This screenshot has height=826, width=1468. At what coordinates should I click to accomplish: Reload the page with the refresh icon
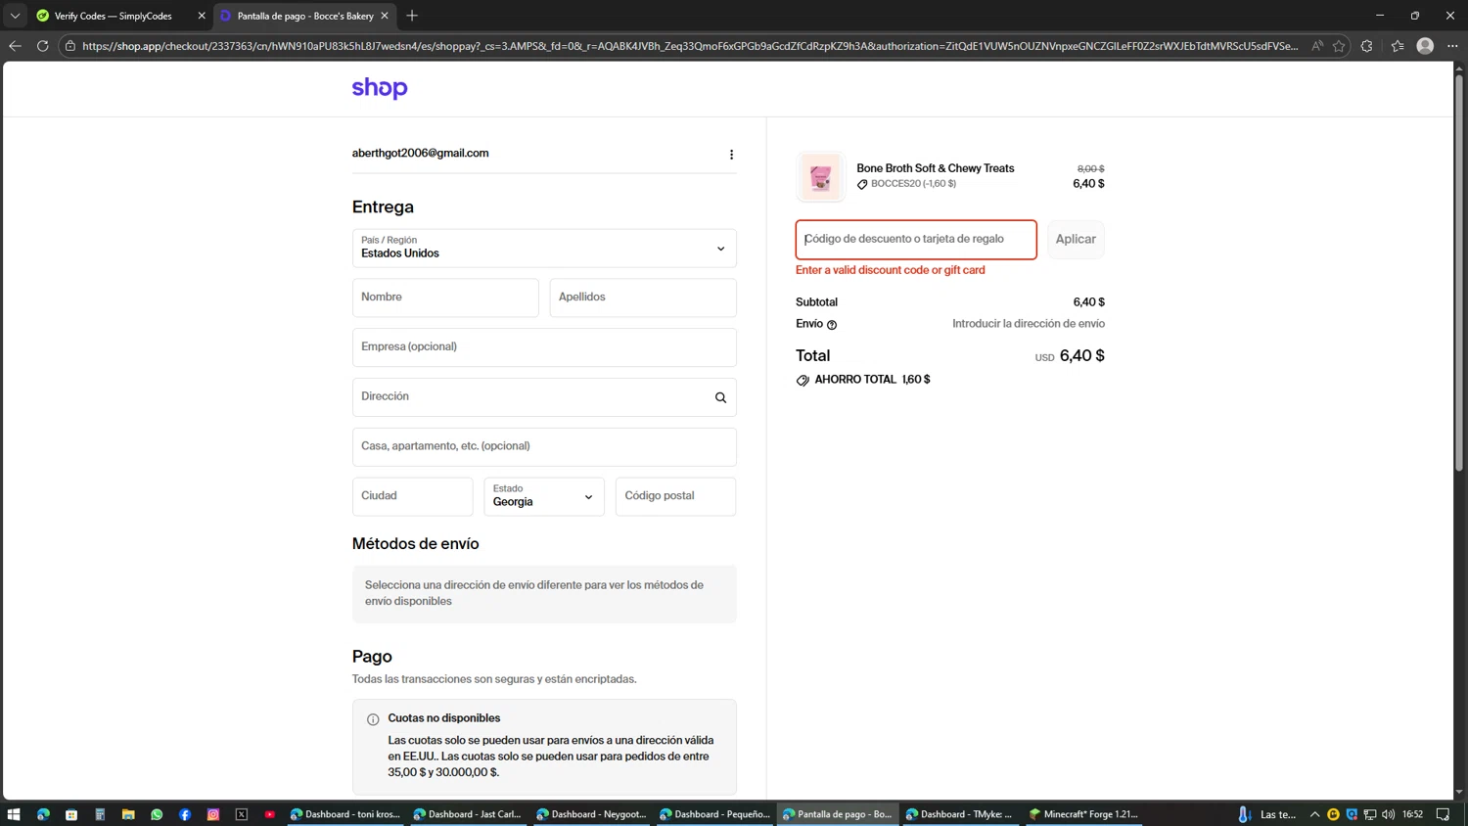coord(42,46)
